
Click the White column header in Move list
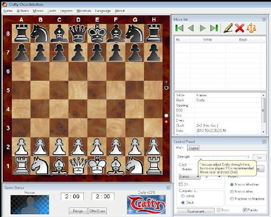208,40
